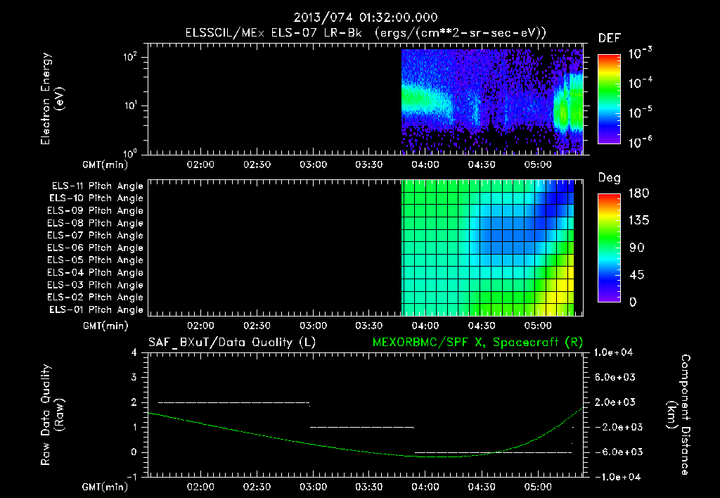Click the 10^0 energy axis tick label
Viewport: 720px width, 498px height.
130,153
